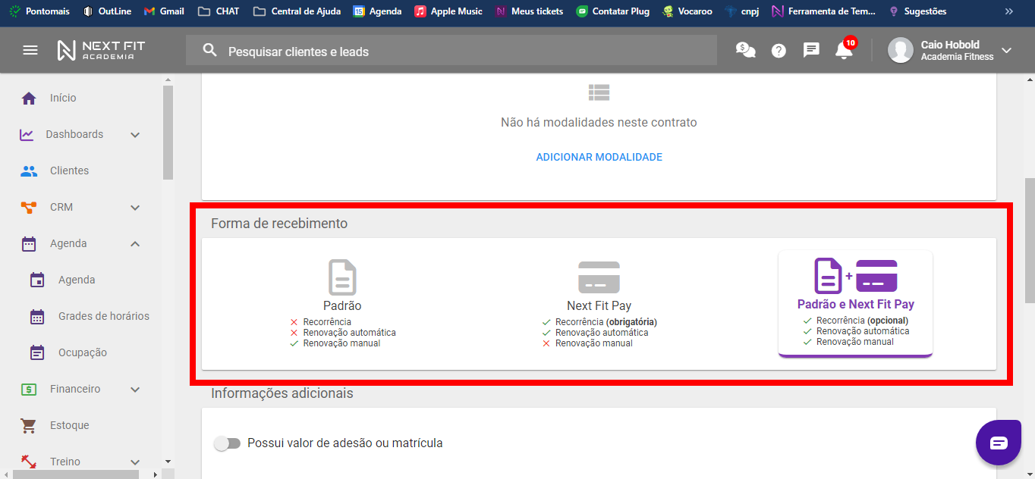Viewport: 1035px width, 479px height.
Task: Click the Grades de horários grid icon
Action: [x=37, y=316]
